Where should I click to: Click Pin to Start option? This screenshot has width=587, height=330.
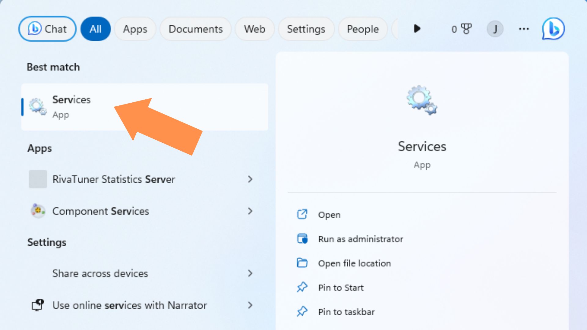pyautogui.click(x=341, y=287)
